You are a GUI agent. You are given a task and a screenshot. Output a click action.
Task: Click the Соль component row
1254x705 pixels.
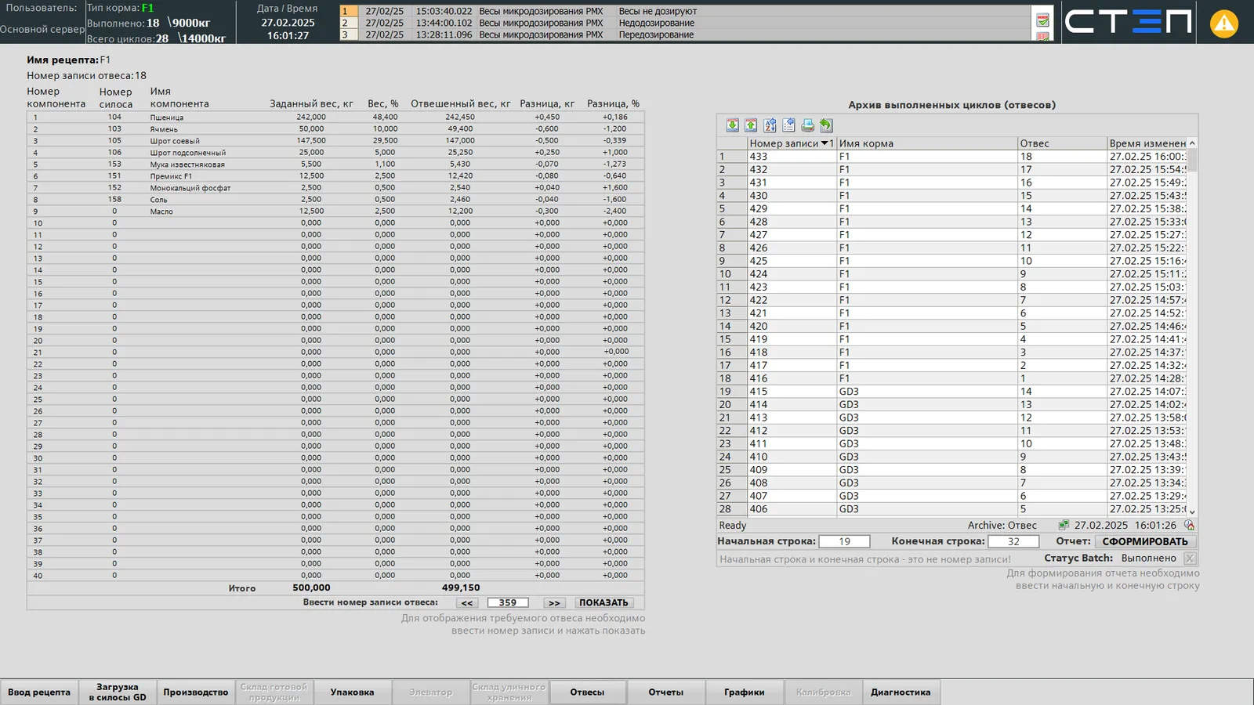[x=335, y=200]
